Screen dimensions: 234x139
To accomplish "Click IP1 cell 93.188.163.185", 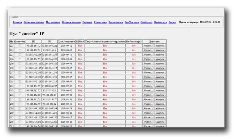I will pos(34,108).
